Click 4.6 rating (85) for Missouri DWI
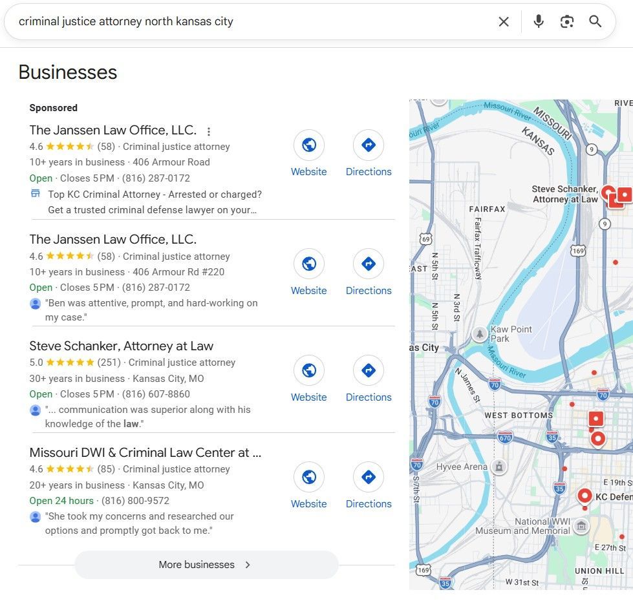This screenshot has width=633, height=601. pyautogui.click(x=72, y=469)
